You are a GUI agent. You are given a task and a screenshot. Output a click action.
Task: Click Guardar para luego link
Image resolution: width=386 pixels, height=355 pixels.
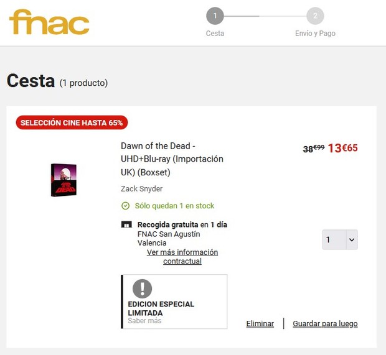325,323
